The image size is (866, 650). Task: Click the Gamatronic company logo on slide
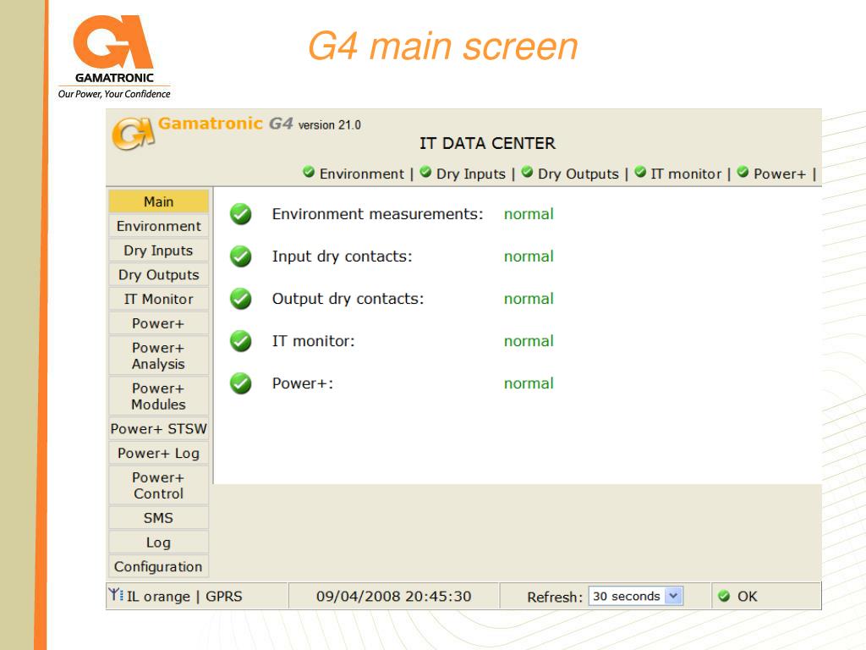pyautogui.click(x=114, y=57)
